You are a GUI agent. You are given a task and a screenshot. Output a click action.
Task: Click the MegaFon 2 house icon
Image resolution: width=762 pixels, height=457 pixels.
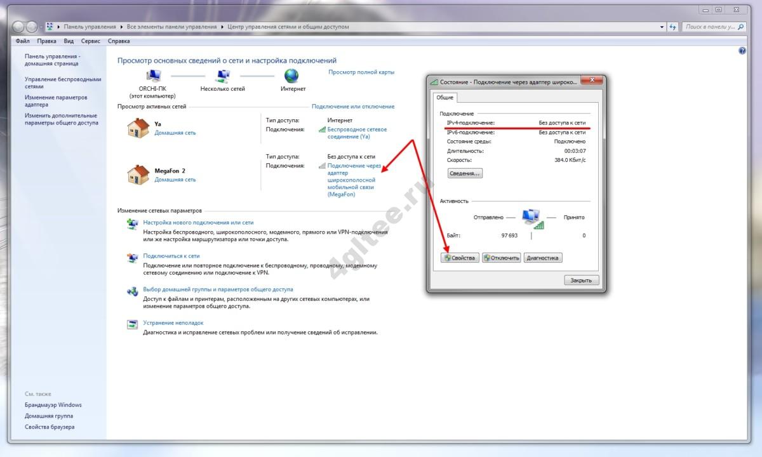click(138, 175)
